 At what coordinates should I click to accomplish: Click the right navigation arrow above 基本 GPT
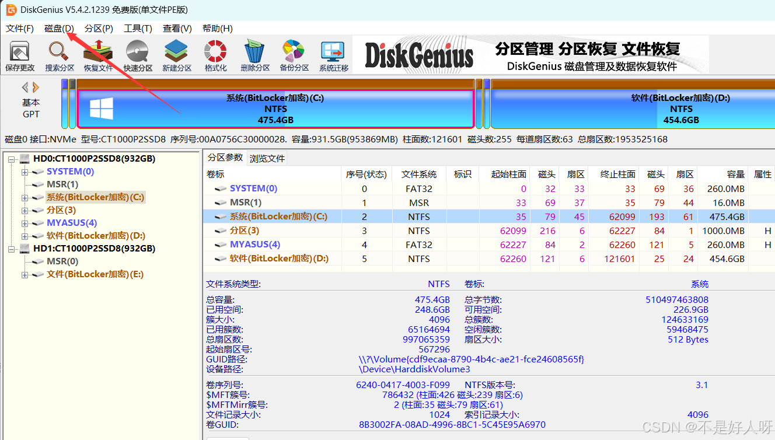[x=35, y=86]
